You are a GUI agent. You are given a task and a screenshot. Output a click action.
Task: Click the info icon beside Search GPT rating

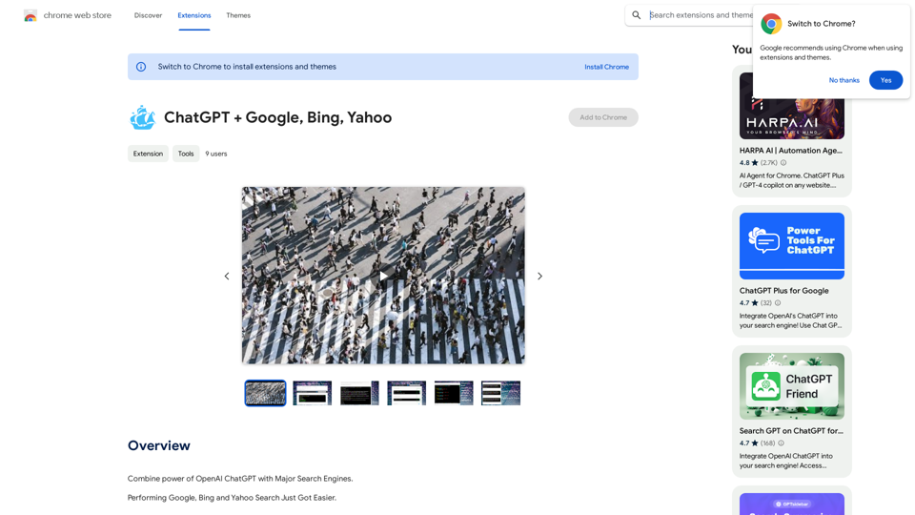click(781, 443)
